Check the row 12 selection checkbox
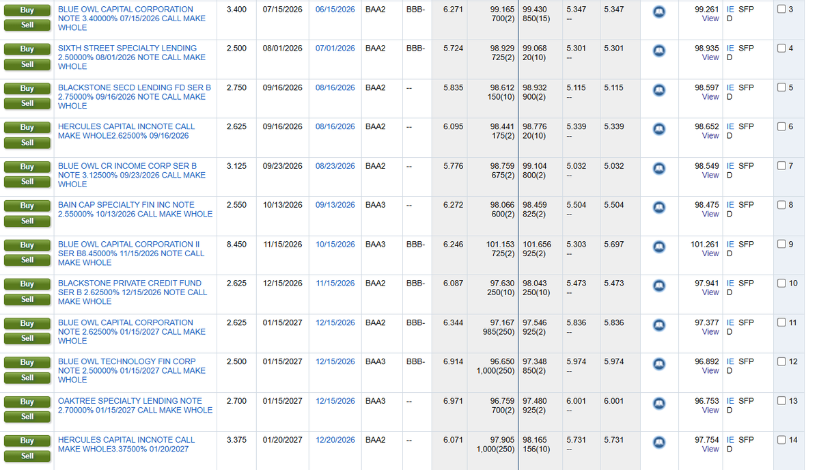The height and width of the screenshot is (470, 819). pyautogui.click(x=781, y=361)
